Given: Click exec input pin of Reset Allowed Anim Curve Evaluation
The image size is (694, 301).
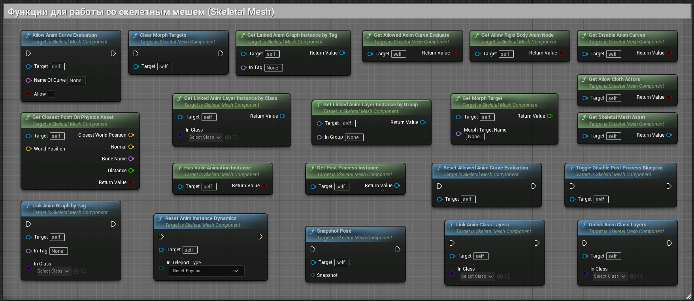Looking at the screenshot, I should [439, 186].
